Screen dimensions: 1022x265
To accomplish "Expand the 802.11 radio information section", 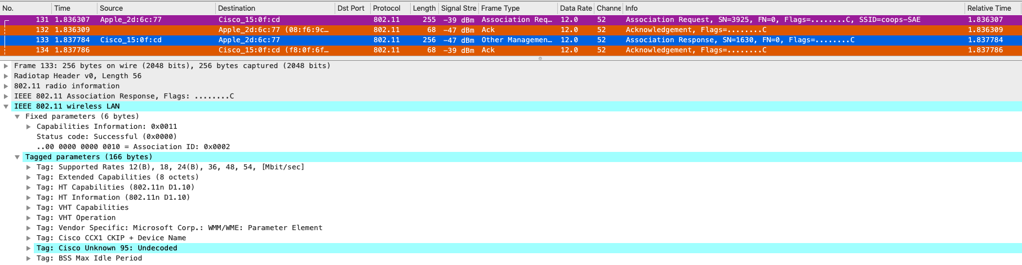I will pyautogui.click(x=6, y=86).
